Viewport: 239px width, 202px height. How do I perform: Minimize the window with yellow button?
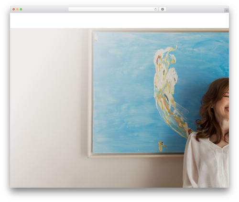pos(17,10)
